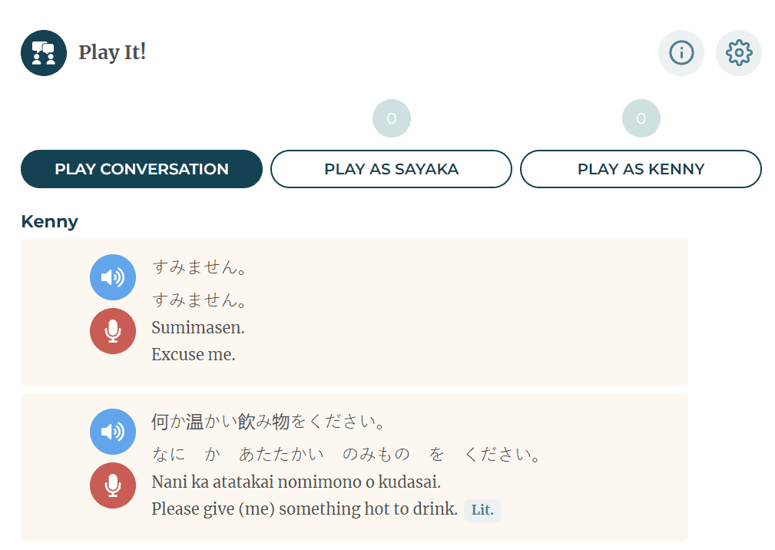Record the "Nani ka atatakai nomimono" line
This screenshot has width=775, height=550.
coord(112,485)
